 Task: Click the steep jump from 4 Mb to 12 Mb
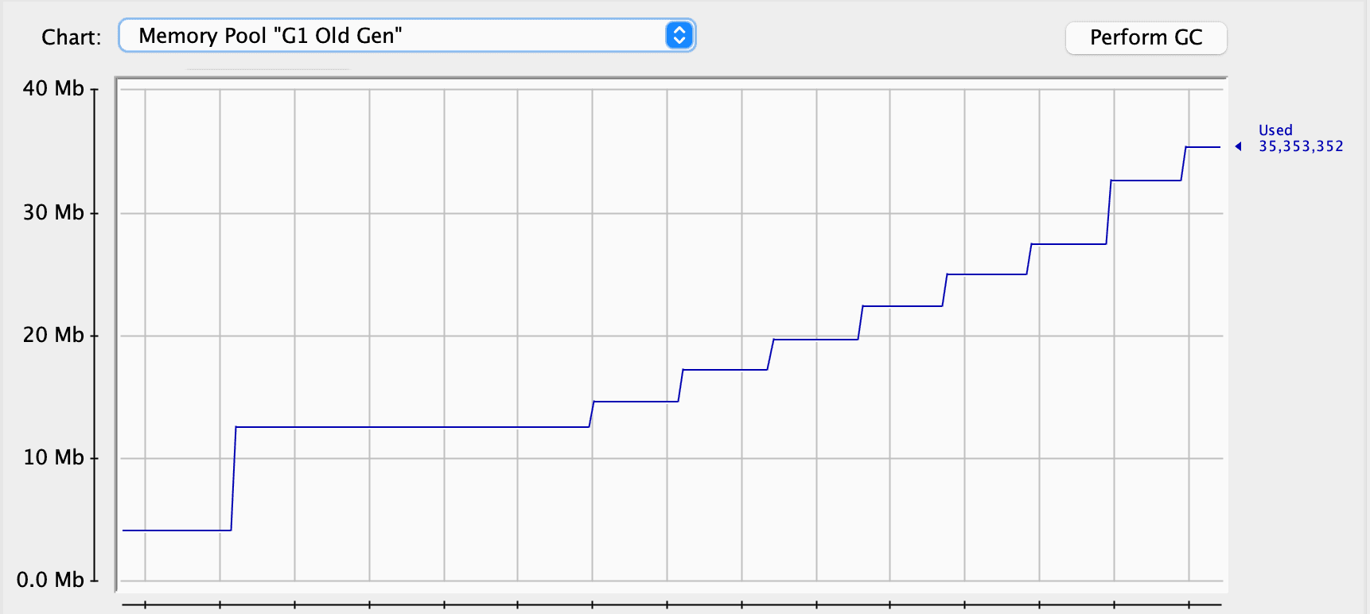(x=234, y=477)
